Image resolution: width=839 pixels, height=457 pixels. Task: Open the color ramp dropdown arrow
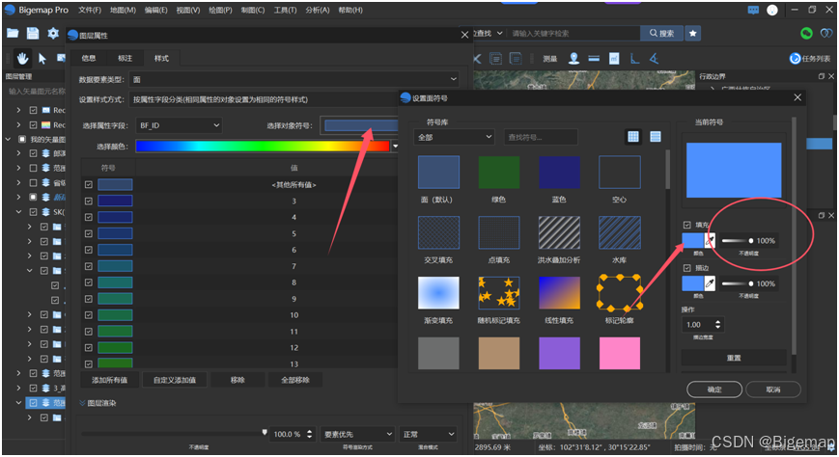pyautogui.click(x=396, y=146)
